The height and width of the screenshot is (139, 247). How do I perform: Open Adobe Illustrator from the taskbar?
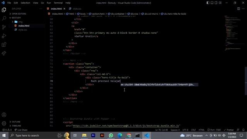(x=102, y=136)
